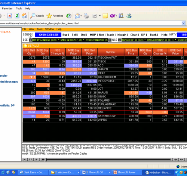Click the Print icon in toolbar
The image size is (187, 176).
(86, 16)
